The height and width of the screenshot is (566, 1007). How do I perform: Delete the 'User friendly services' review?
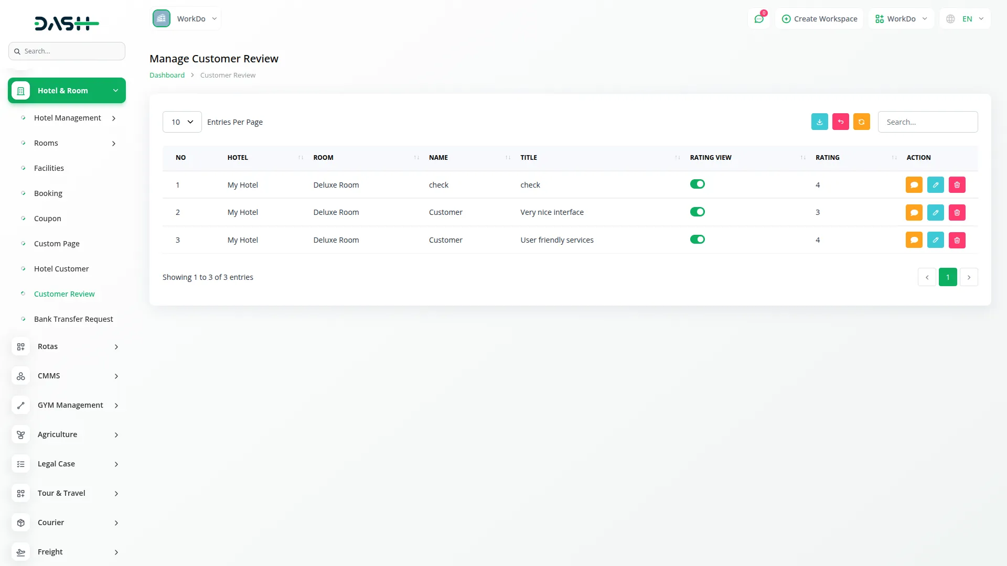click(957, 240)
